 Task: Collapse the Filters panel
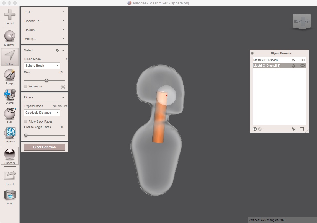tap(63, 97)
